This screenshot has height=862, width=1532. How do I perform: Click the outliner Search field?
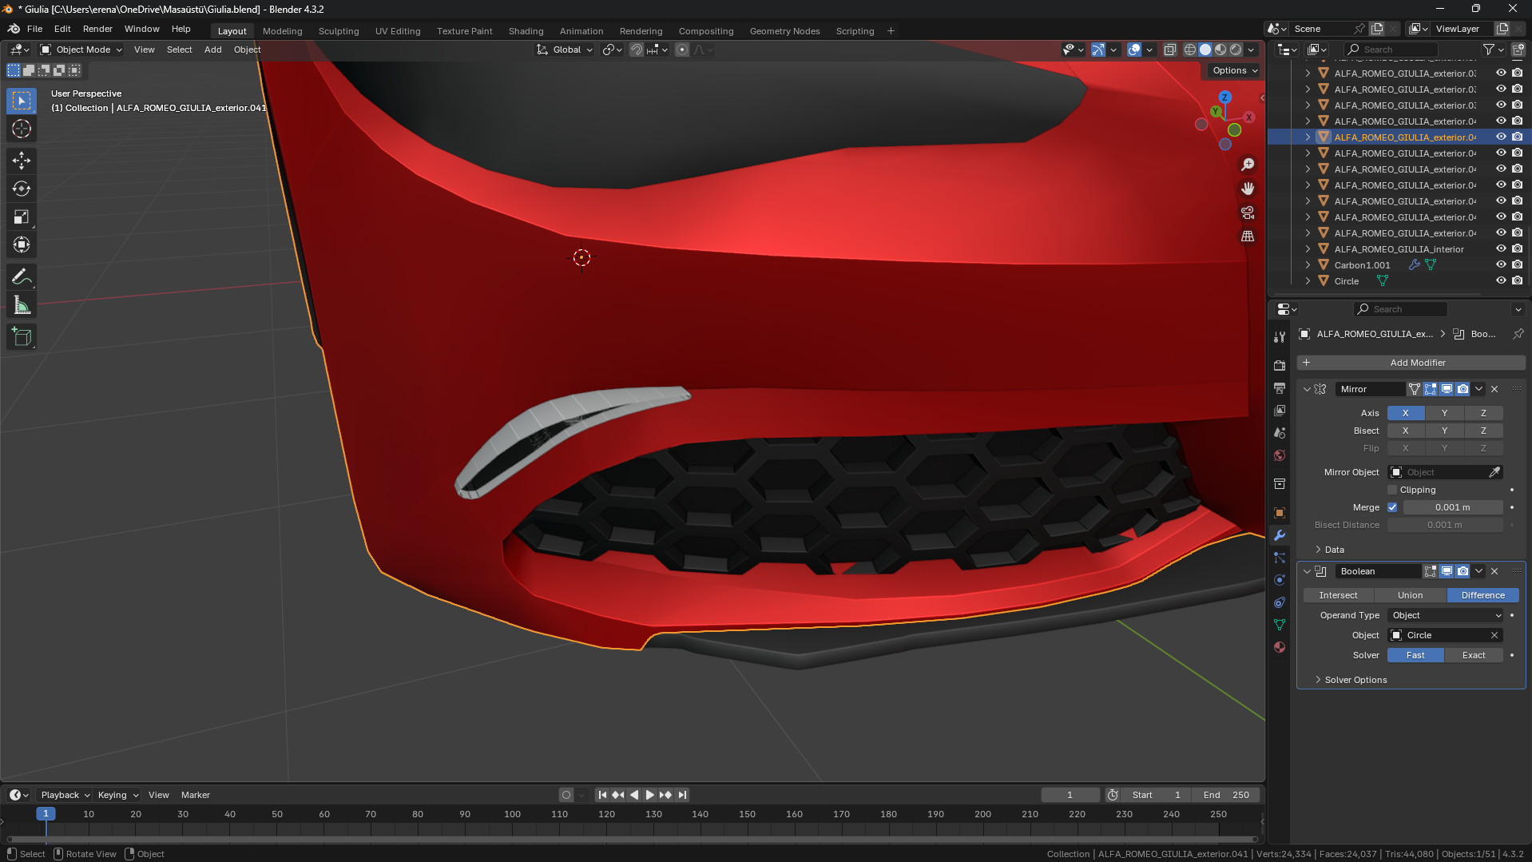1391,50
